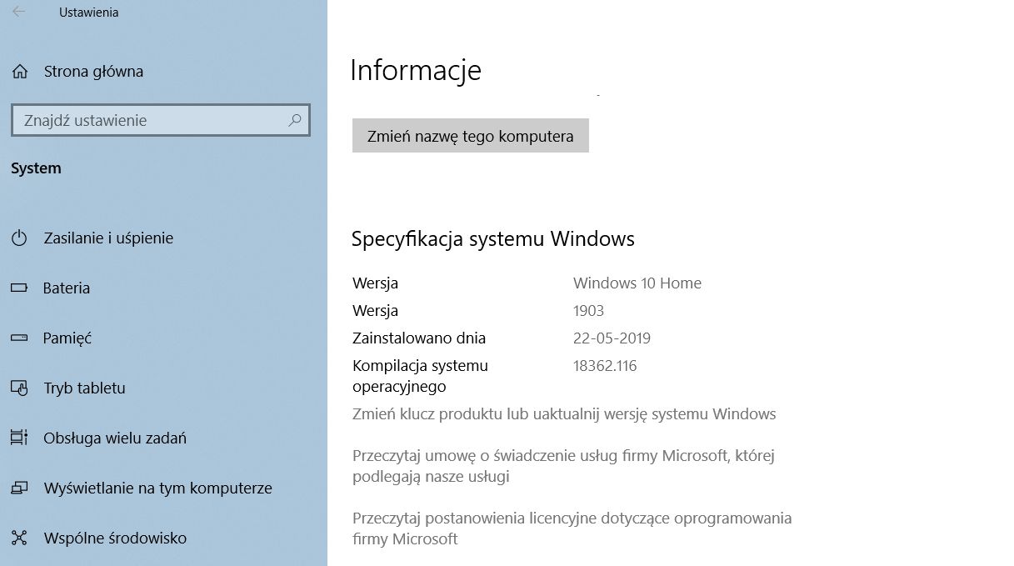Open the Bateria settings page
This screenshot has height=566, width=1014.
tap(67, 288)
